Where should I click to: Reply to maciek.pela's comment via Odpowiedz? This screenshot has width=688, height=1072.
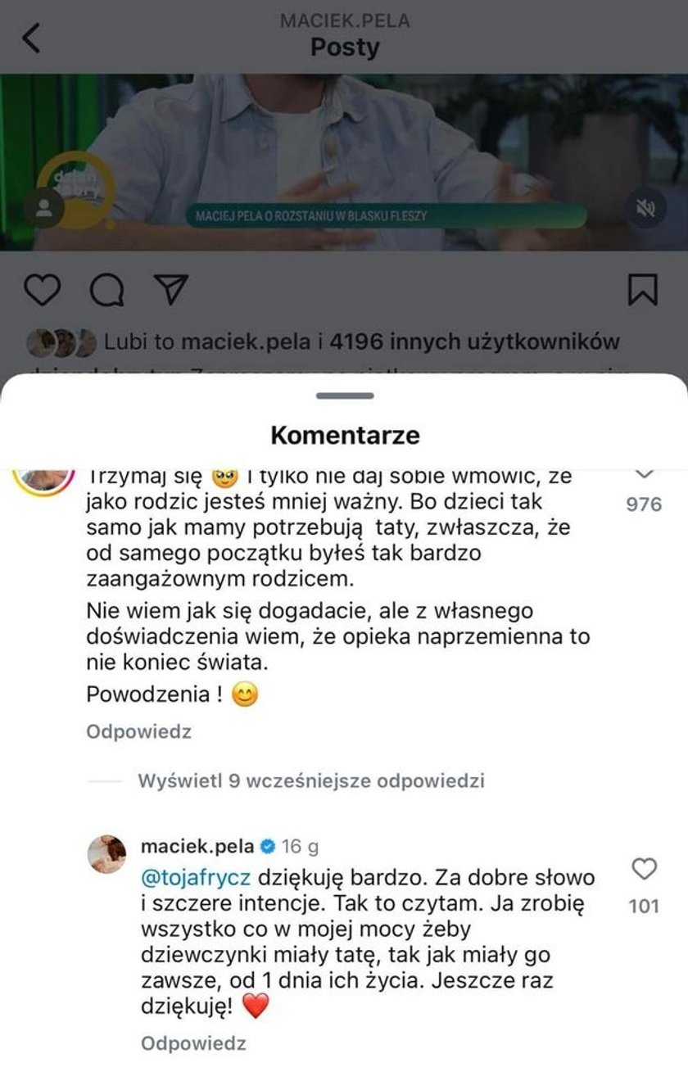tap(193, 1043)
